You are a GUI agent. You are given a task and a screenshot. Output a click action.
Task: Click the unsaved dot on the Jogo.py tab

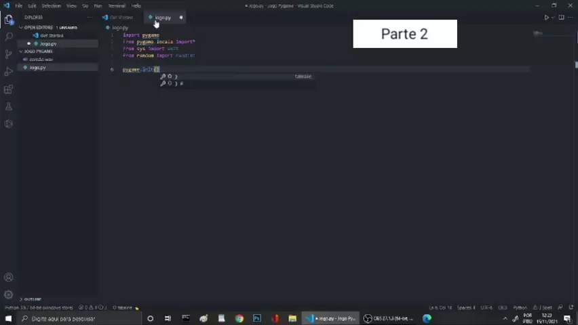[x=181, y=18]
